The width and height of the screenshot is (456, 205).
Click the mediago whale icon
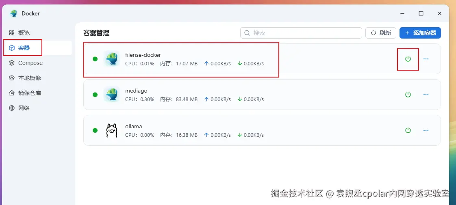(x=112, y=95)
